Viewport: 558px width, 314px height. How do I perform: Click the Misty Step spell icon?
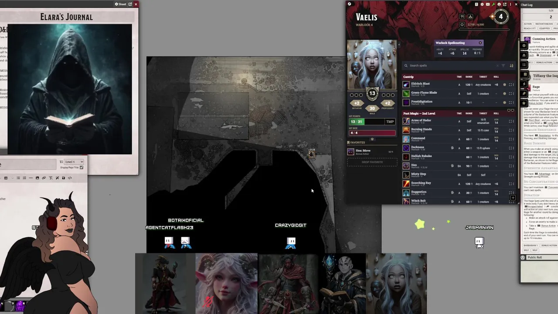point(406,175)
